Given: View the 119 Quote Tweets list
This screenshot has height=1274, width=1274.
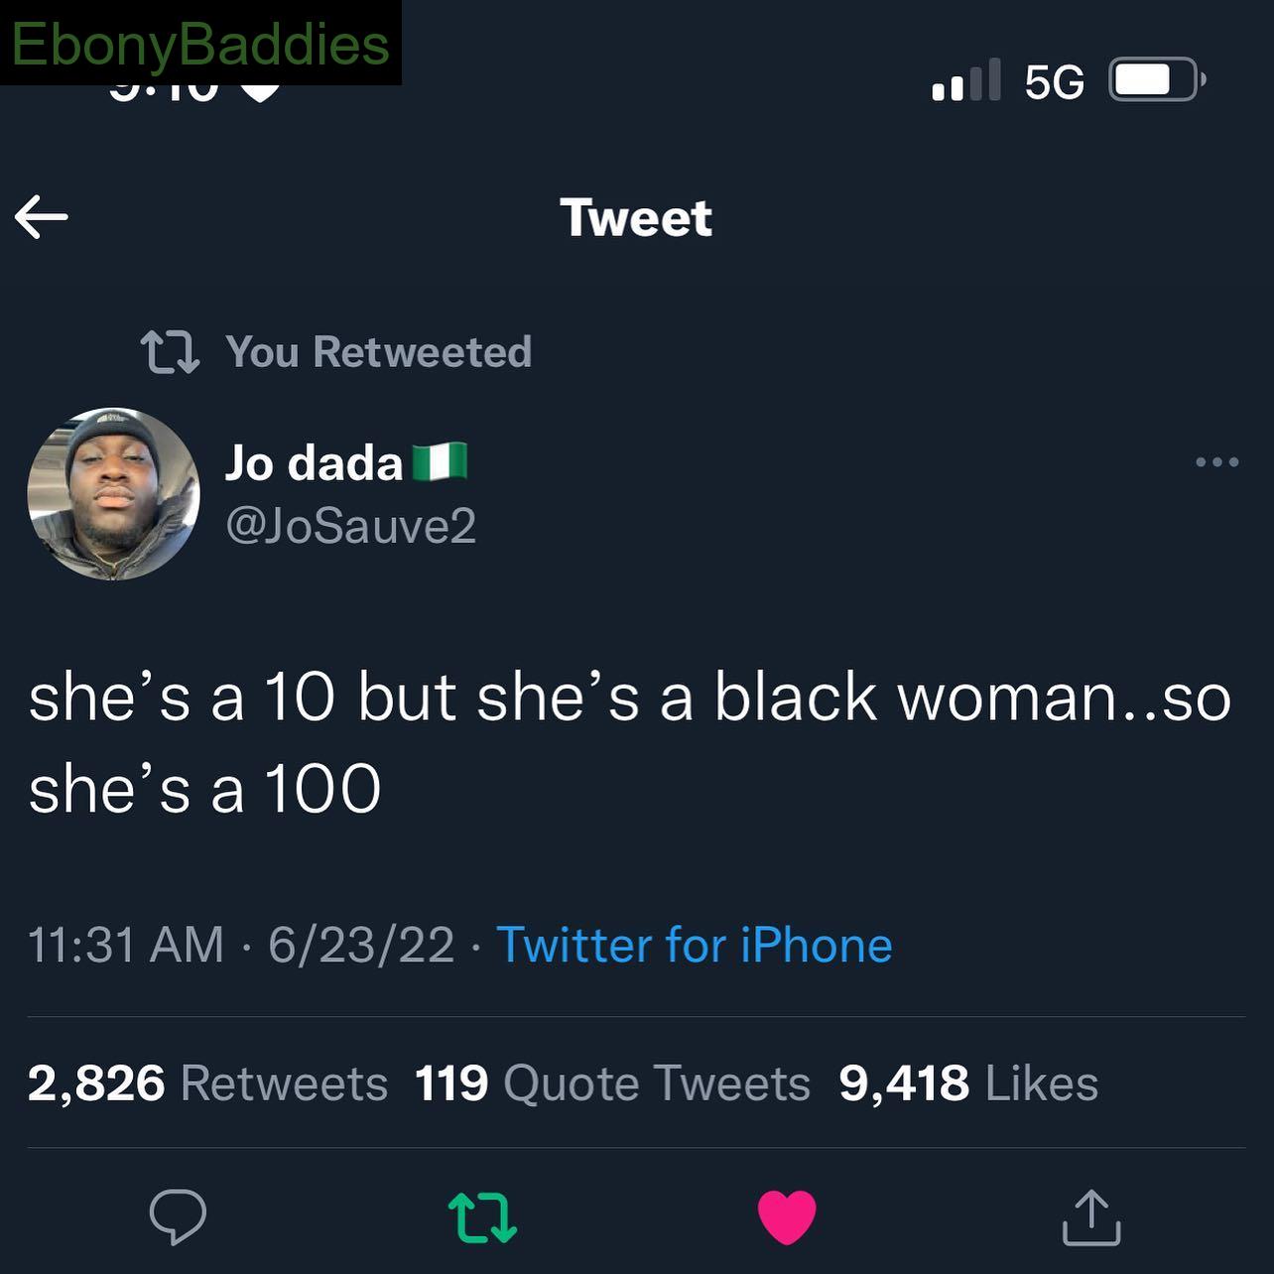Looking at the screenshot, I should 612,1083.
